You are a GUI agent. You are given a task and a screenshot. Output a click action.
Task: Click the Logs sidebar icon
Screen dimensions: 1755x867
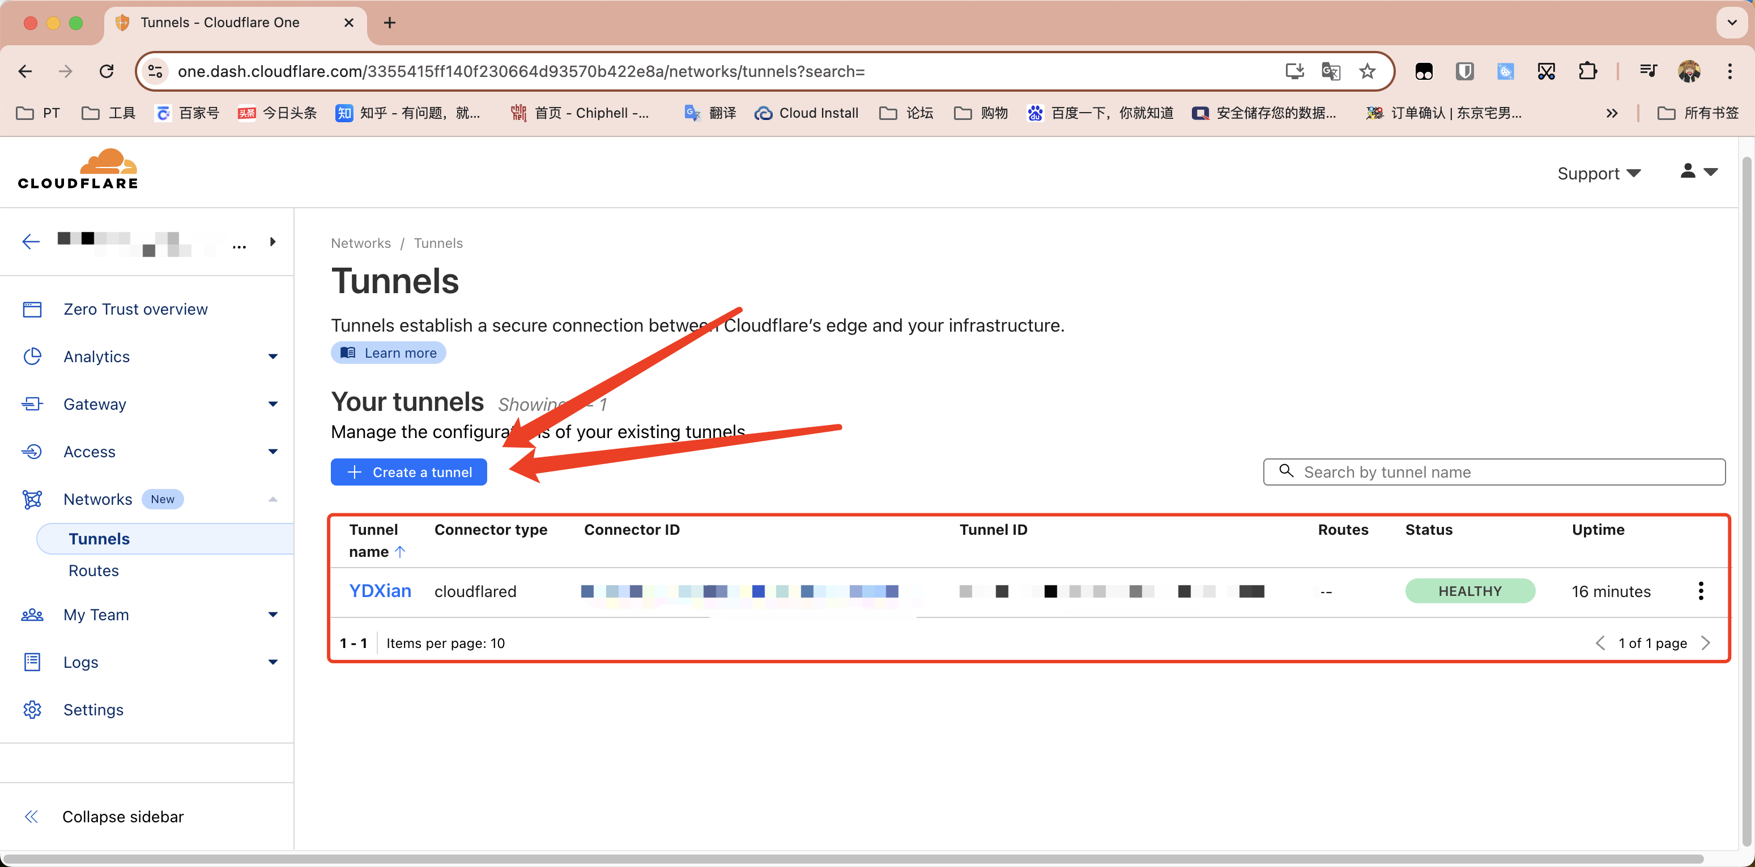click(32, 663)
